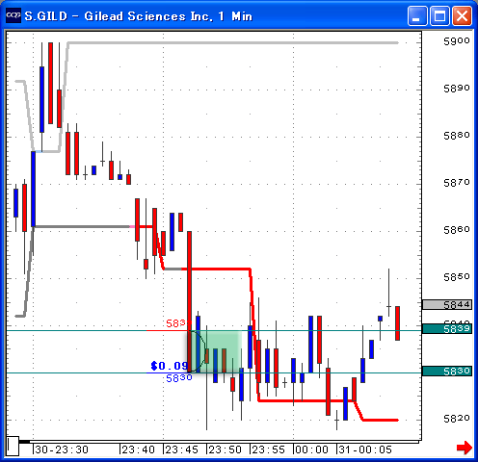Click the 5900 price axis label

point(457,41)
